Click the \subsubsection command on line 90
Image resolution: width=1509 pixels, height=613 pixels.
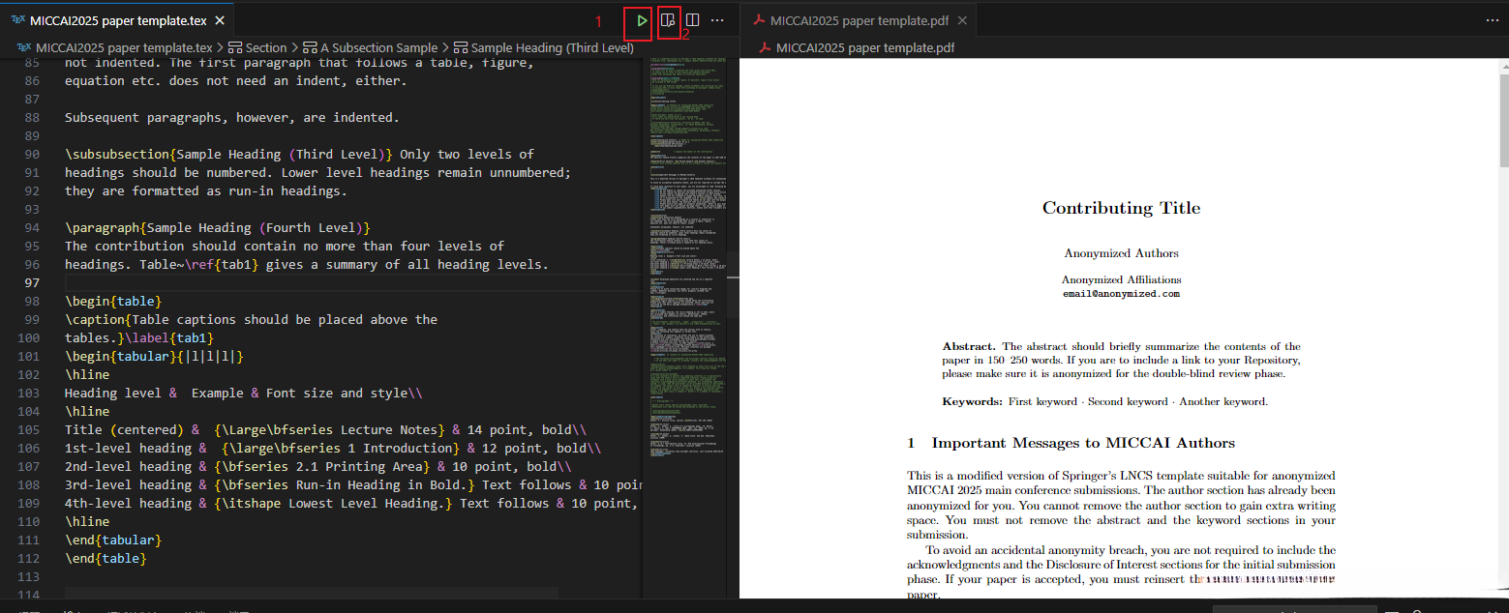click(117, 154)
